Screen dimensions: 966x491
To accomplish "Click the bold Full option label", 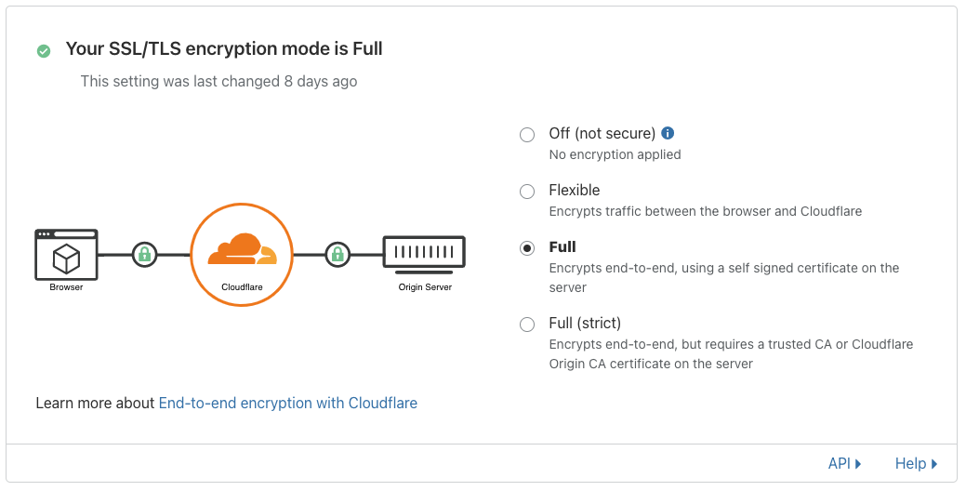I will (x=562, y=247).
